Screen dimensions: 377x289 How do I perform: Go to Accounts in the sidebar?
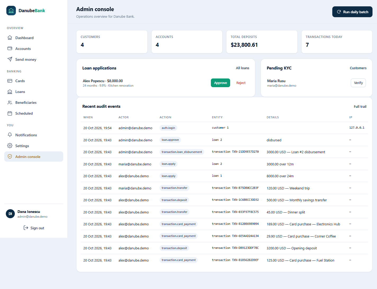34,49
